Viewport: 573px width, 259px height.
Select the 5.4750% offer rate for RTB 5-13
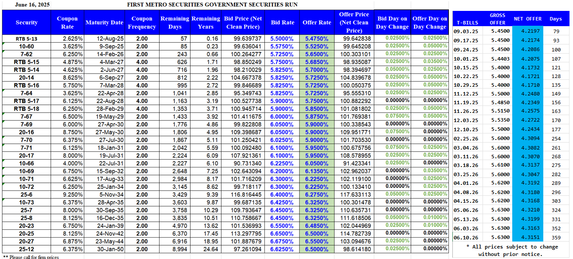[316, 39]
